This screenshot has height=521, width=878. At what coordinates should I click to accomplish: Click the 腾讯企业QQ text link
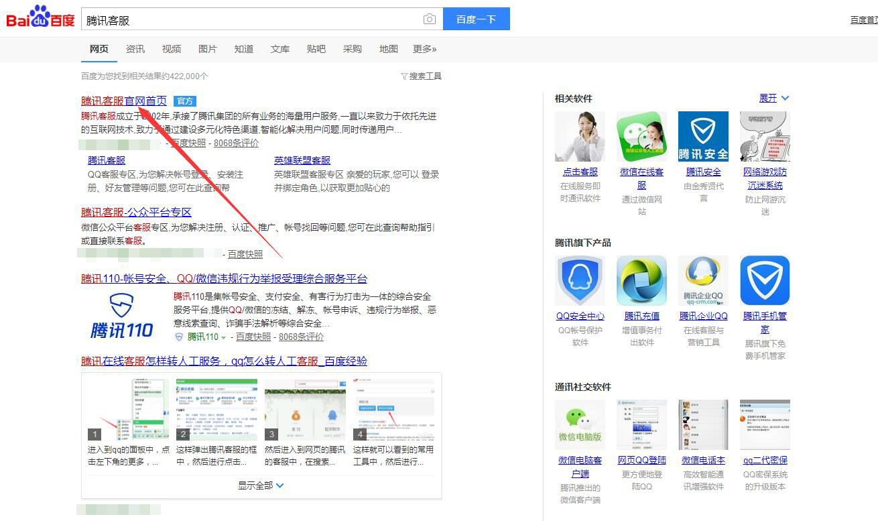tap(703, 316)
